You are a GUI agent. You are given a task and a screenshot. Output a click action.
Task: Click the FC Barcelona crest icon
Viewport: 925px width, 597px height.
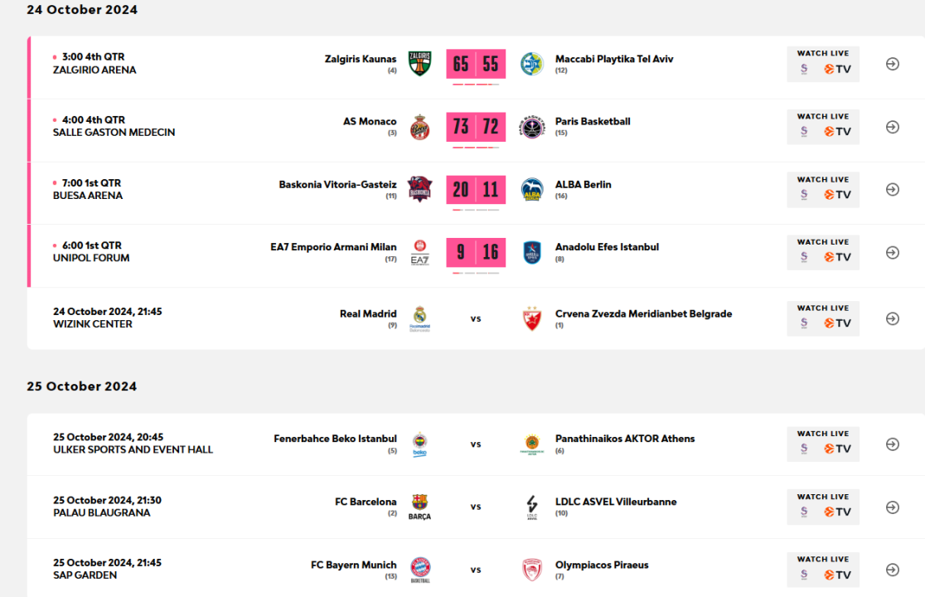419,507
